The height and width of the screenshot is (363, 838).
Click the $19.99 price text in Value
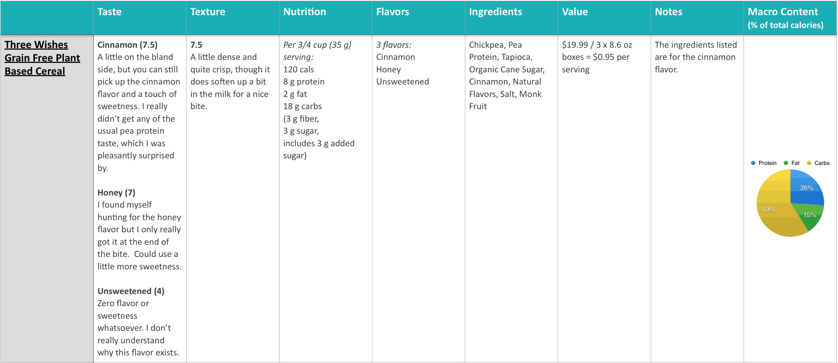[x=574, y=45]
